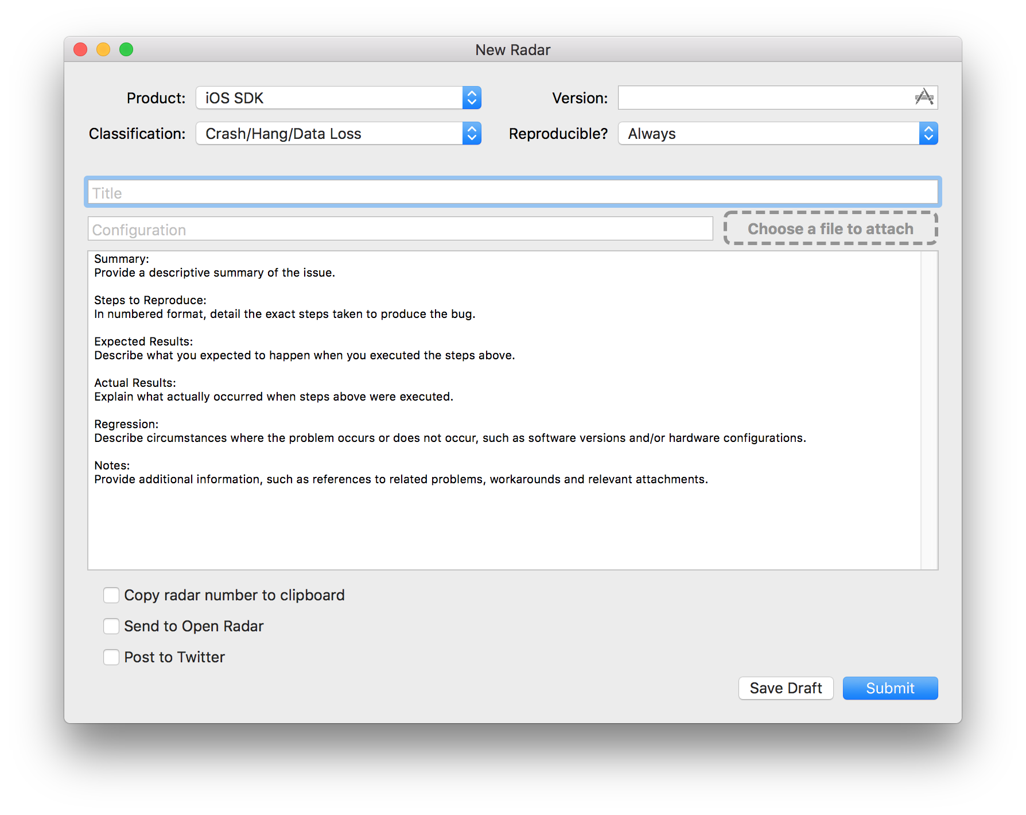1026x815 pixels.
Task: Click the line 'Describe what you expected to happen'
Action: pos(305,355)
